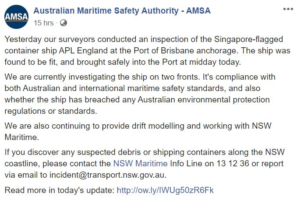Screen dimensions: 297x200
Task: Click the AMSA logo profile picture
Action: pos(16,16)
